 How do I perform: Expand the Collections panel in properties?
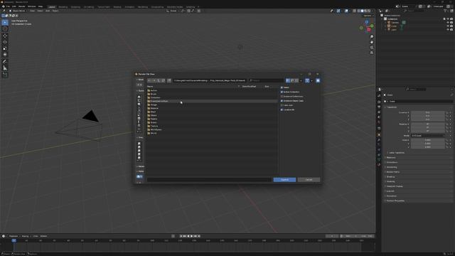pyautogui.click(x=392, y=162)
